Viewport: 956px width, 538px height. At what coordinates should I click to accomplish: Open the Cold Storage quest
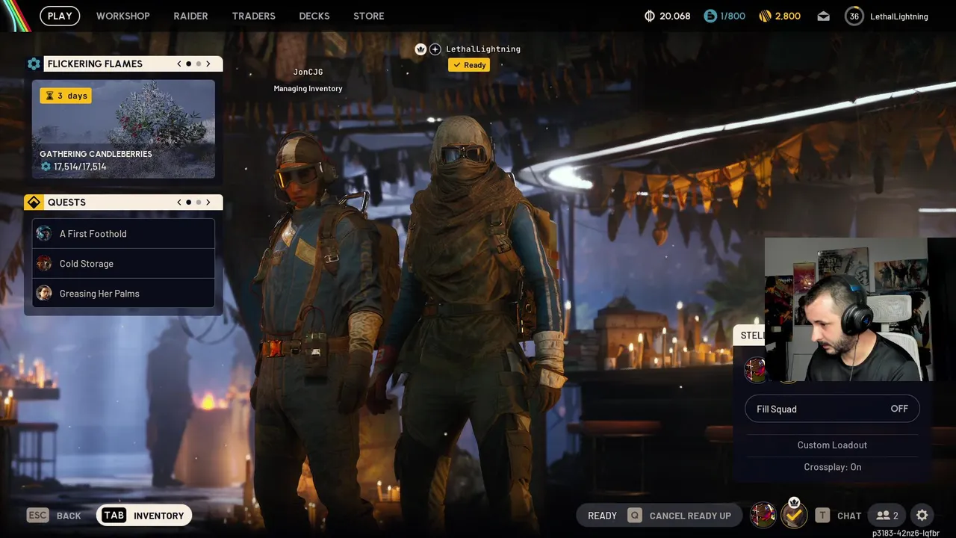(123, 263)
